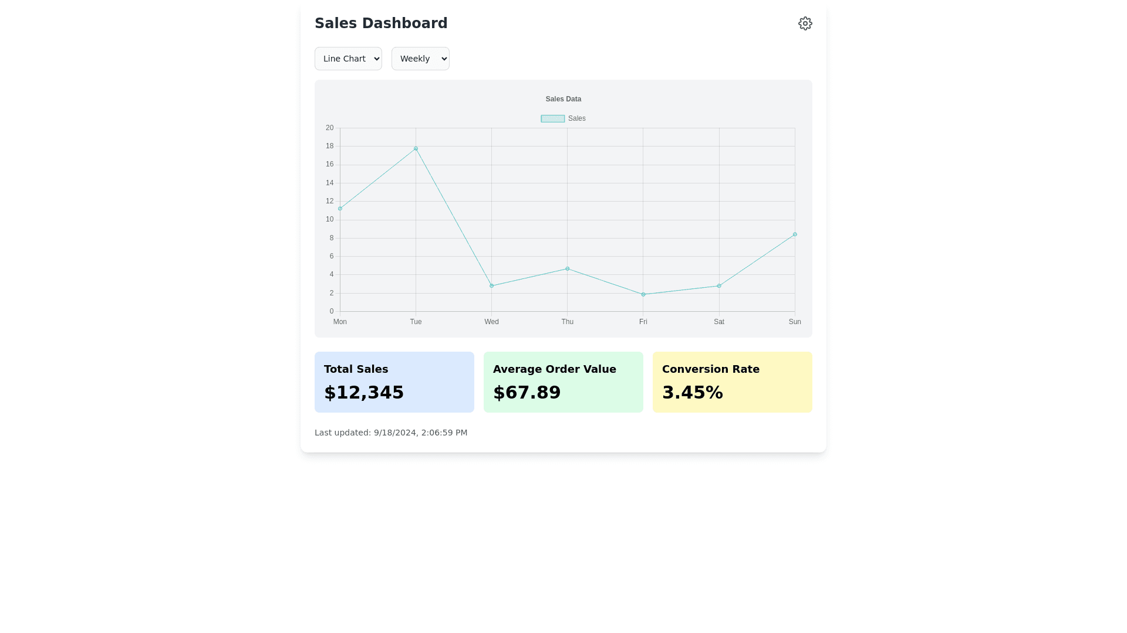Click the Sales Data chart title
The width and height of the screenshot is (1127, 633).
coord(563,99)
